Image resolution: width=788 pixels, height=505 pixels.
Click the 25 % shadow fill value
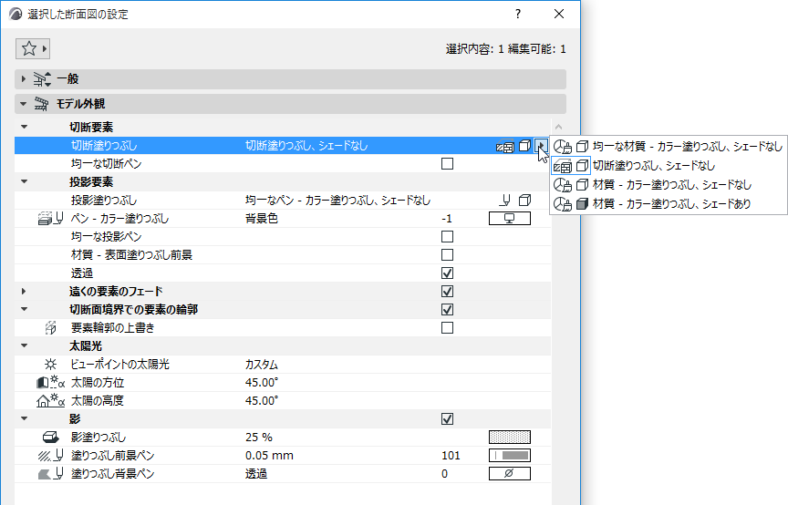coord(259,438)
